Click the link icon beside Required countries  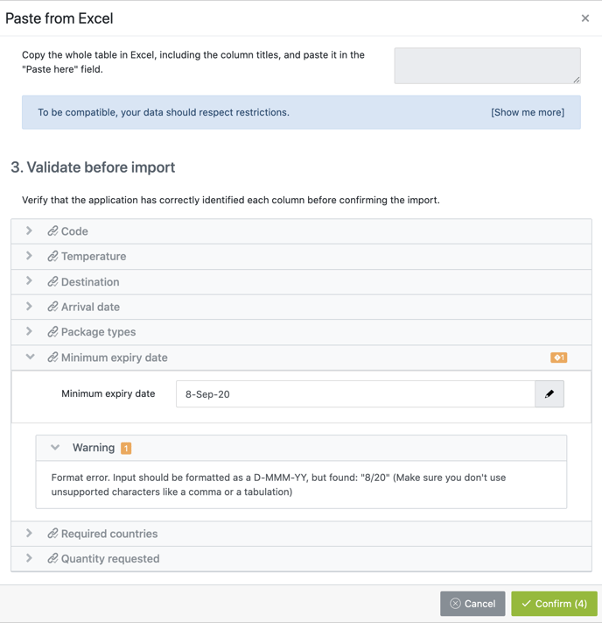[x=52, y=534]
